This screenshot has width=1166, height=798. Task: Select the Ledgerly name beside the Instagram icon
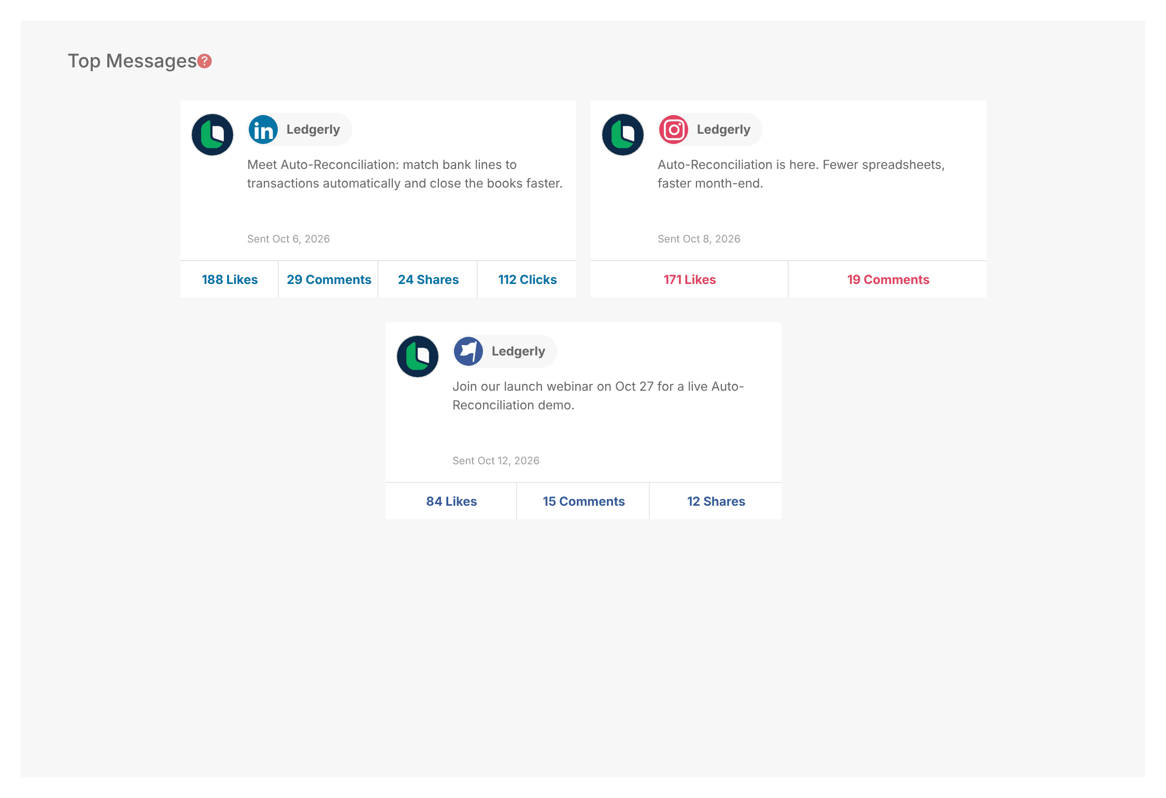723,130
